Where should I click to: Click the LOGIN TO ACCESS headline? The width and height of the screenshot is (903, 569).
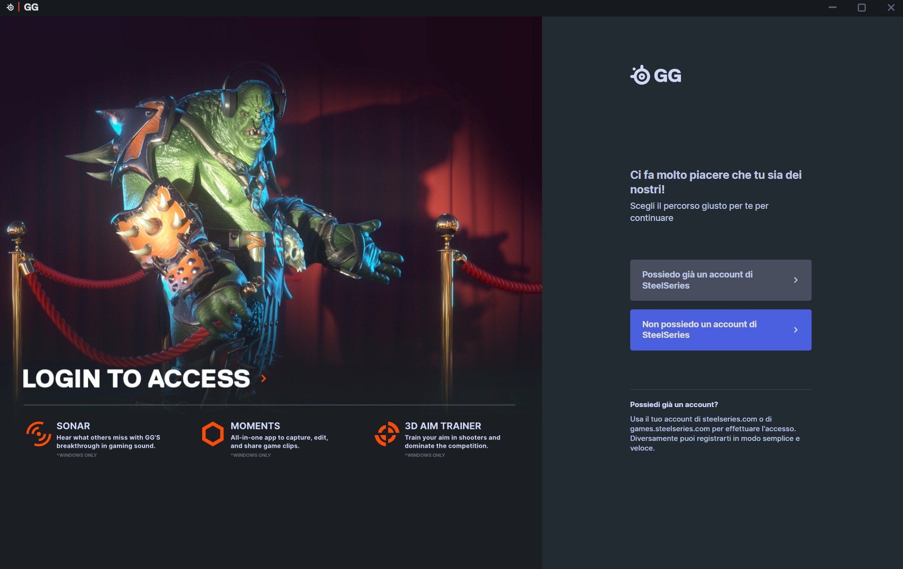(x=136, y=379)
